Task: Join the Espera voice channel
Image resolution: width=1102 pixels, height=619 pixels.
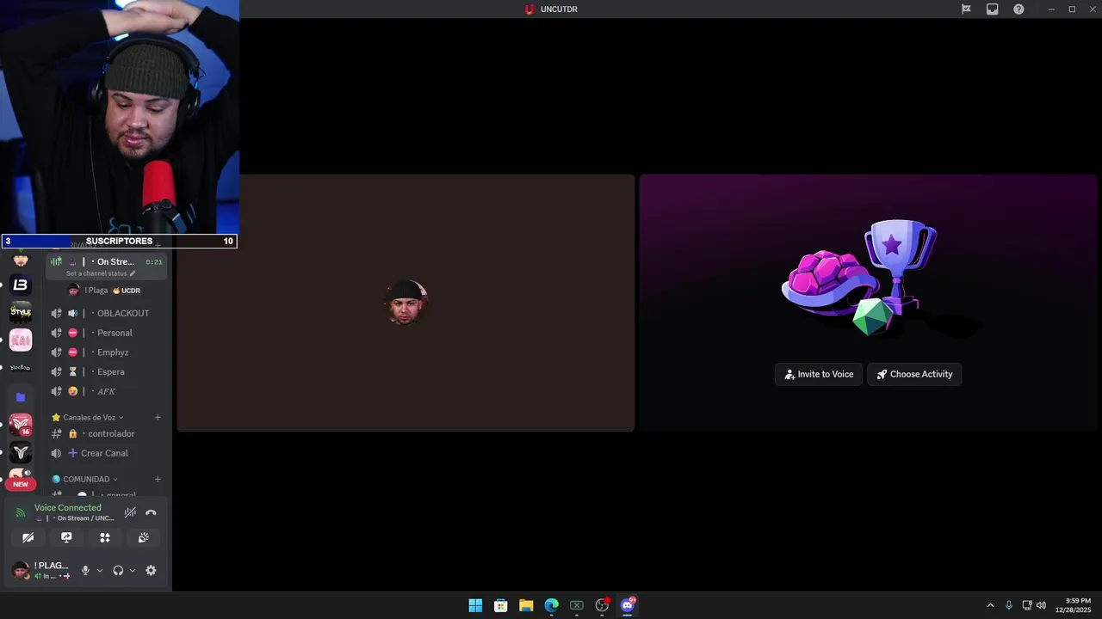Action: tap(107, 371)
